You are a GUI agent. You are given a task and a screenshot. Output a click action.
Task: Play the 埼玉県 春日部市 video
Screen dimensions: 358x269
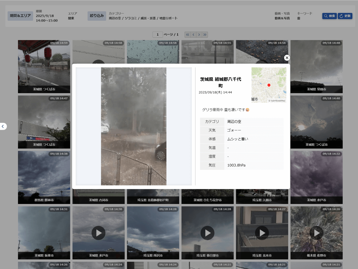pyautogui.click(x=207, y=233)
